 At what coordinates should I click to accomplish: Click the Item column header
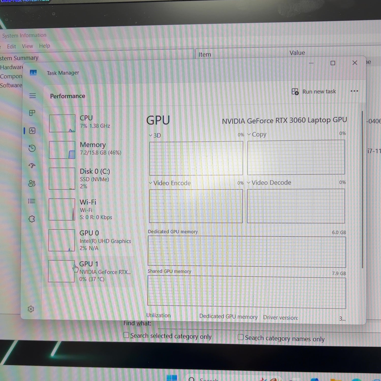pyautogui.click(x=204, y=55)
